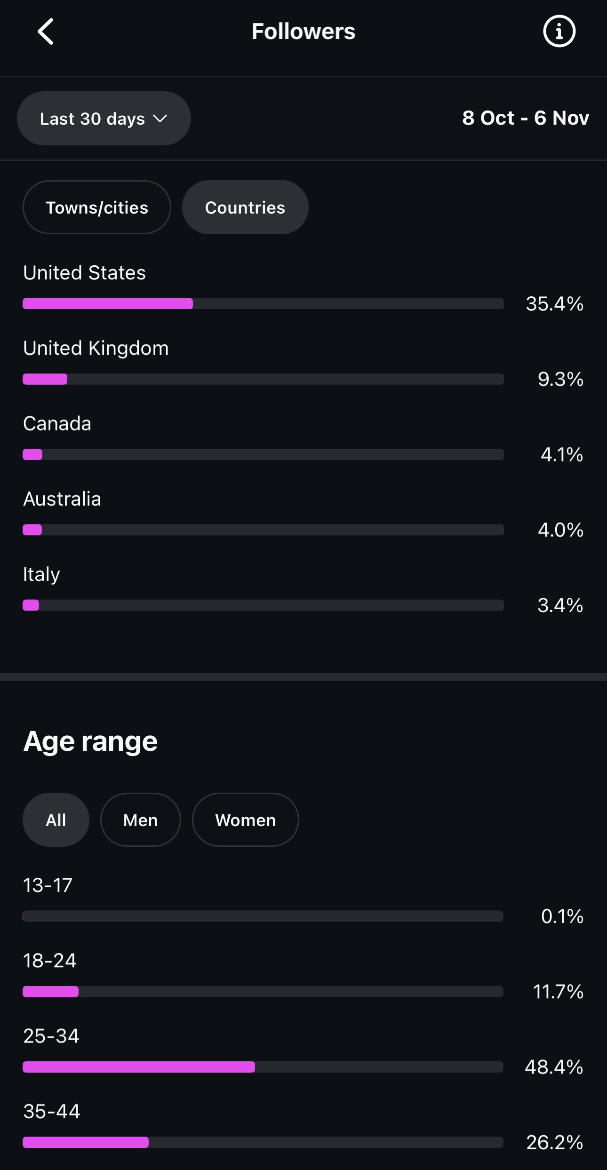Tap the back arrow icon

tap(46, 32)
